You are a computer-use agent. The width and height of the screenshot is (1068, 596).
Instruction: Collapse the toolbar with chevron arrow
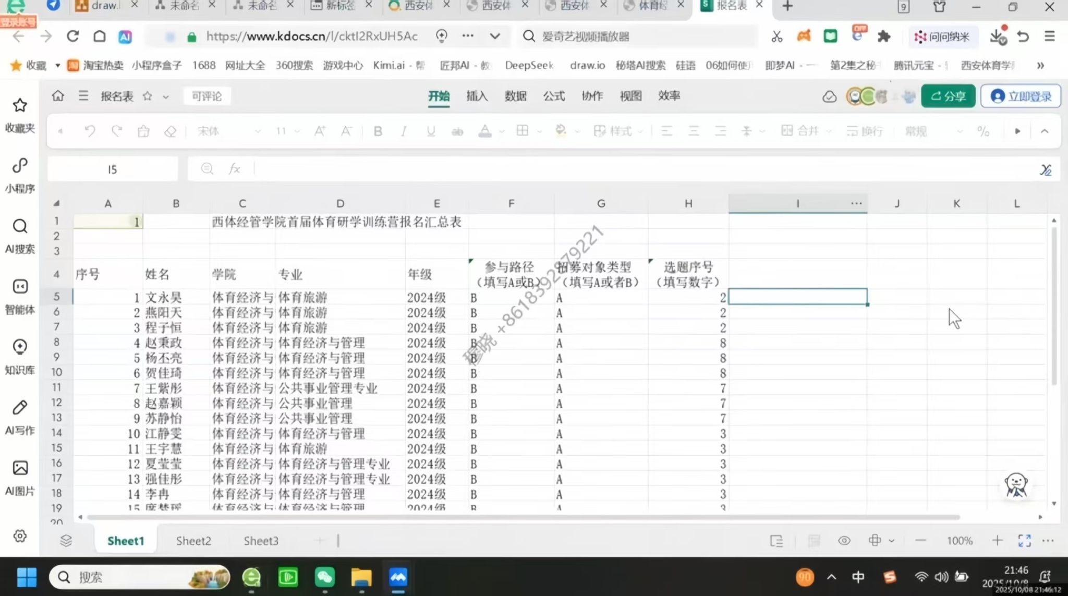[1044, 131]
